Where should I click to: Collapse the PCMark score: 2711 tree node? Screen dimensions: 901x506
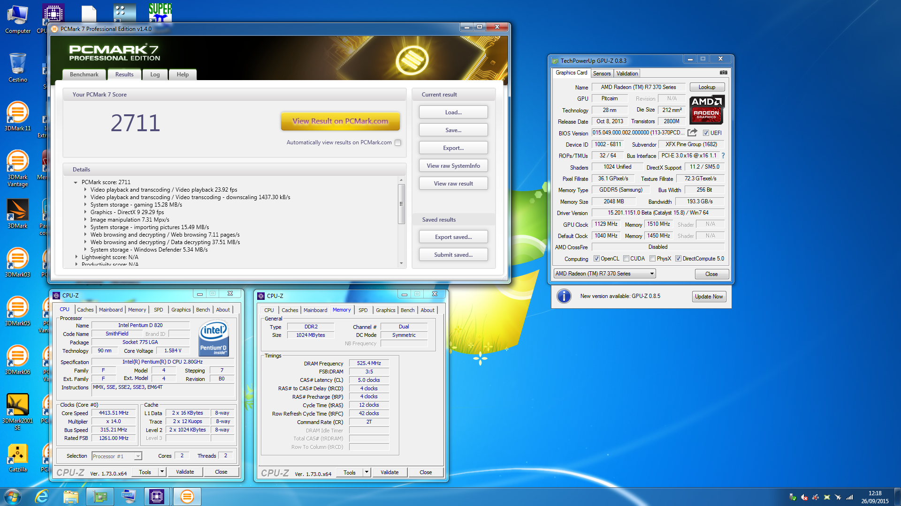(x=76, y=182)
